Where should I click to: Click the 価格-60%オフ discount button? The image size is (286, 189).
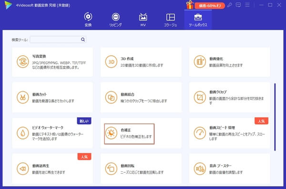point(210,6)
